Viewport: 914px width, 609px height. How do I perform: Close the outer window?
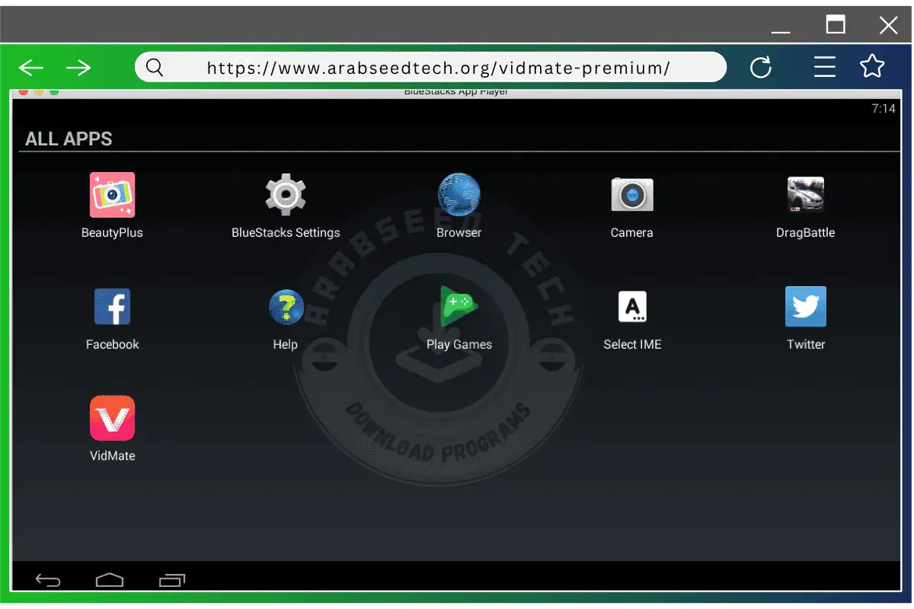tap(888, 25)
